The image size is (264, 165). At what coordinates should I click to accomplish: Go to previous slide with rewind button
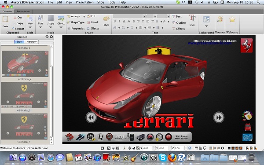(91, 117)
